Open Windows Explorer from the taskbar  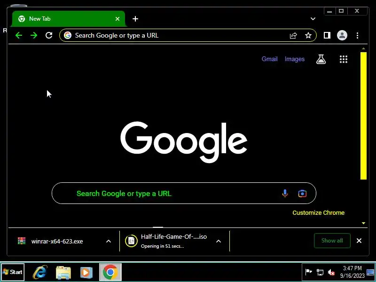63,273
